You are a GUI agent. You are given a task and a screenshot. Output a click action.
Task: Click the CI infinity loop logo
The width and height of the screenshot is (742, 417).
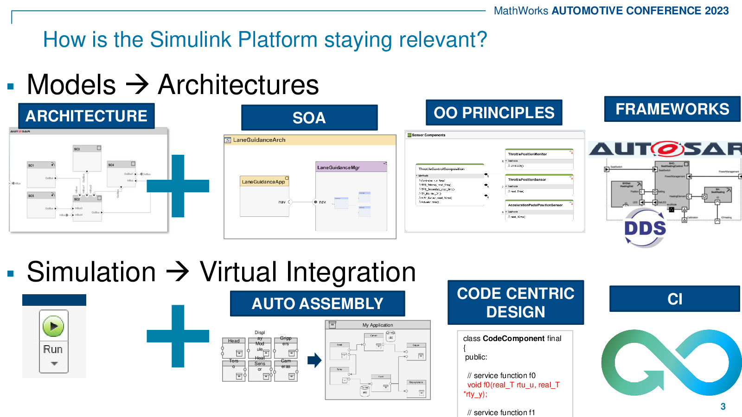[672, 362]
